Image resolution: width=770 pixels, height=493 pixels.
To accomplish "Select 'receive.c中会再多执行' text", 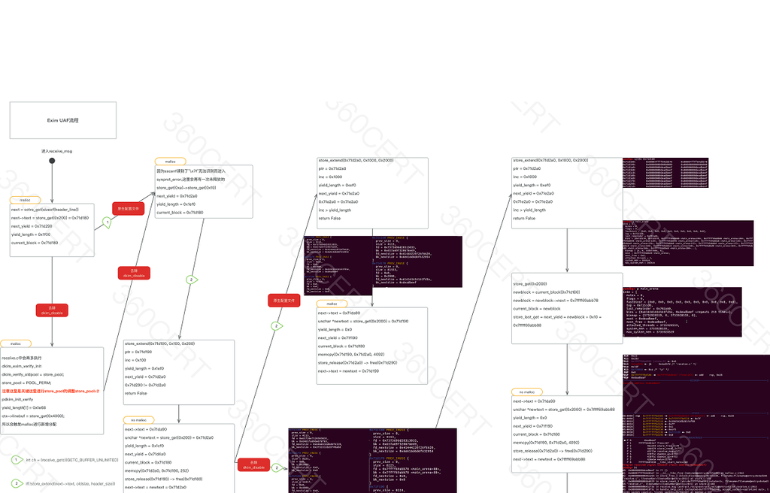I will pos(22,358).
